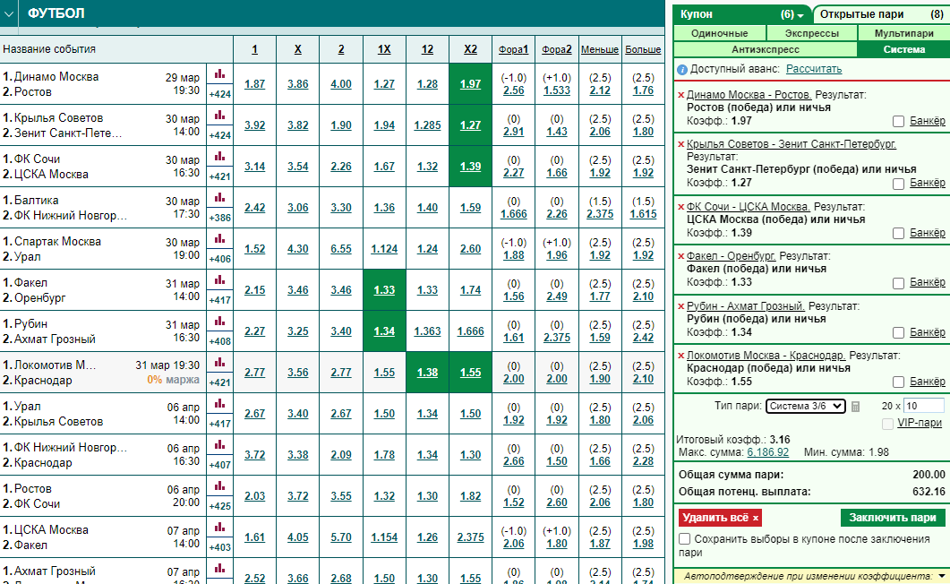
Task: Open Динамо Москва - Ростов link in coupon
Action: 749,95
